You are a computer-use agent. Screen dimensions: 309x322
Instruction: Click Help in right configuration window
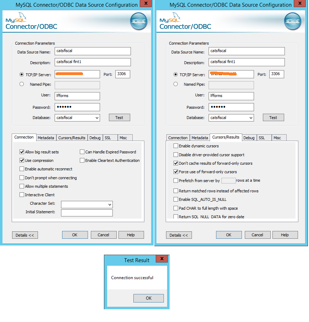pos(285,235)
